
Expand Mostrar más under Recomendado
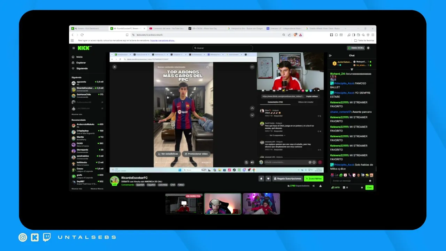click(77, 189)
